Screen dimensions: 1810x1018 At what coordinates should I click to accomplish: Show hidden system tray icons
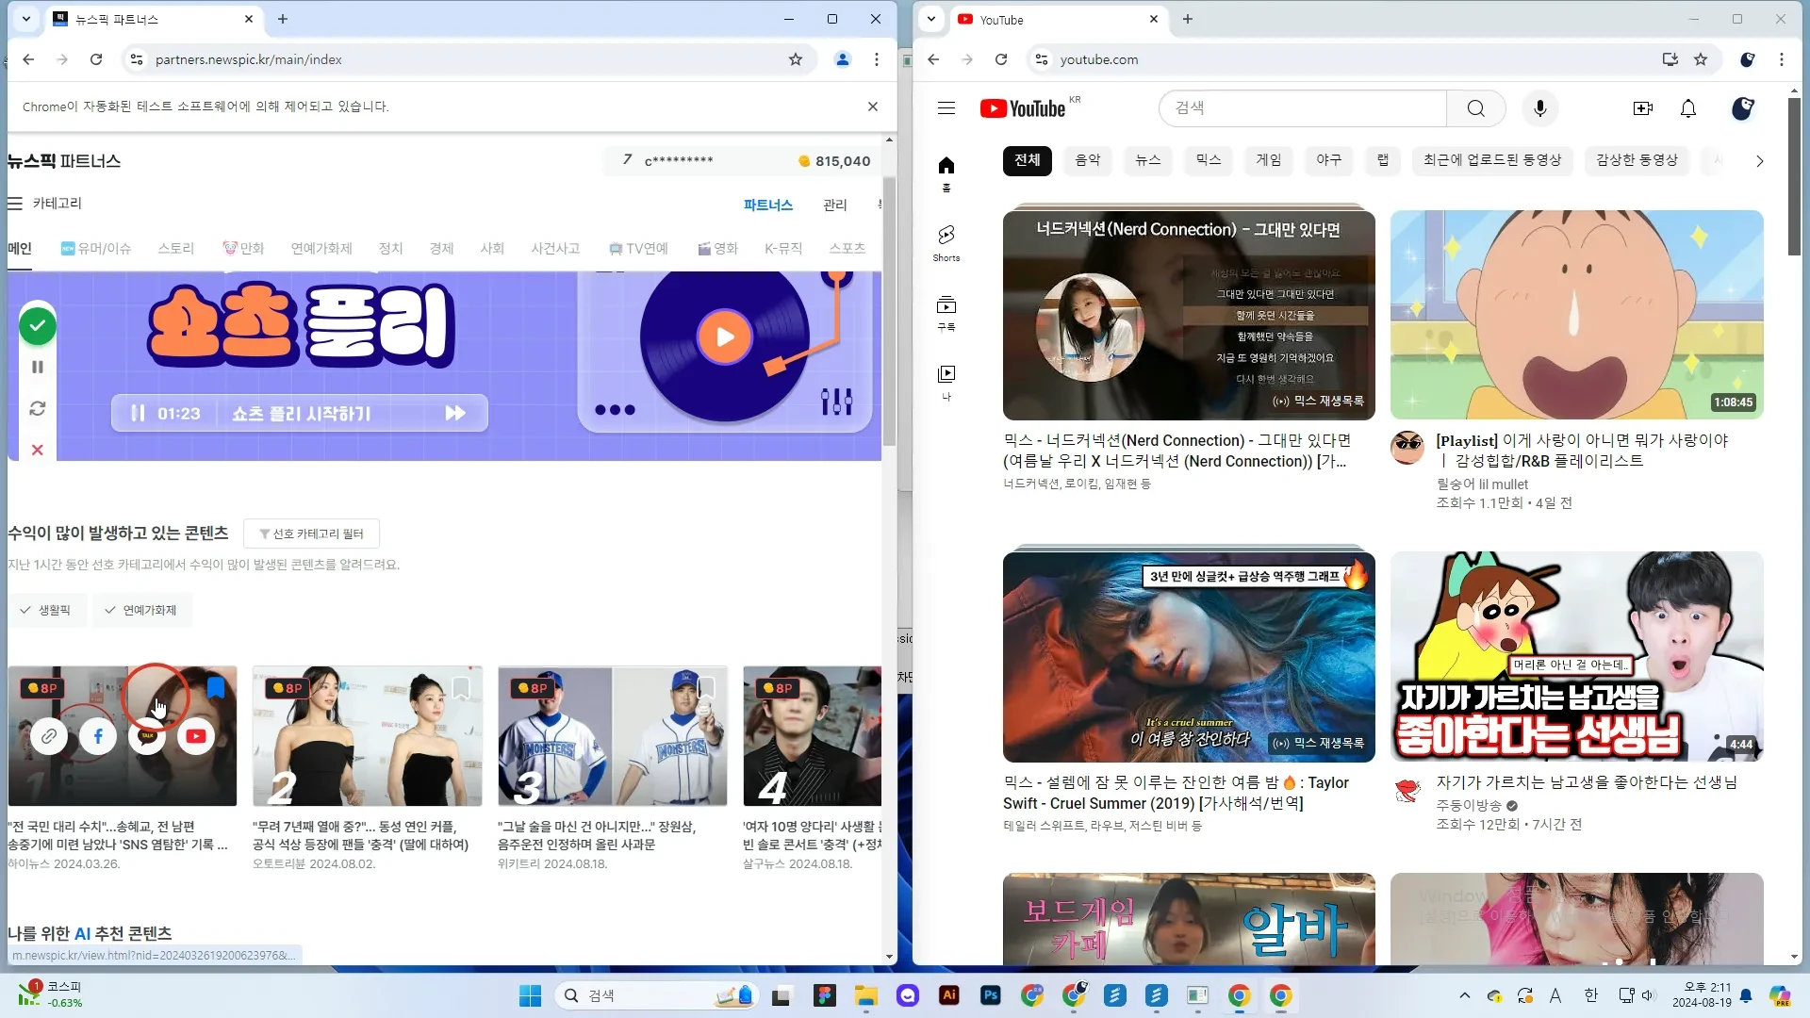[1464, 995]
